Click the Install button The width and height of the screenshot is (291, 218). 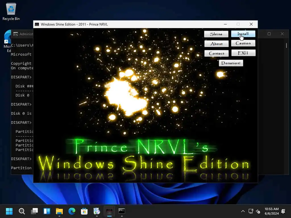[243, 34]
